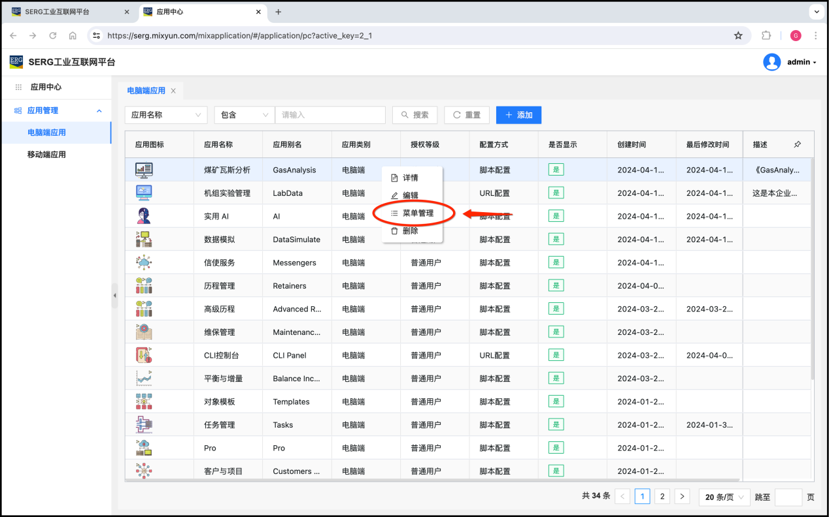Go to page 2 in pagination

[x=662, y=497]
